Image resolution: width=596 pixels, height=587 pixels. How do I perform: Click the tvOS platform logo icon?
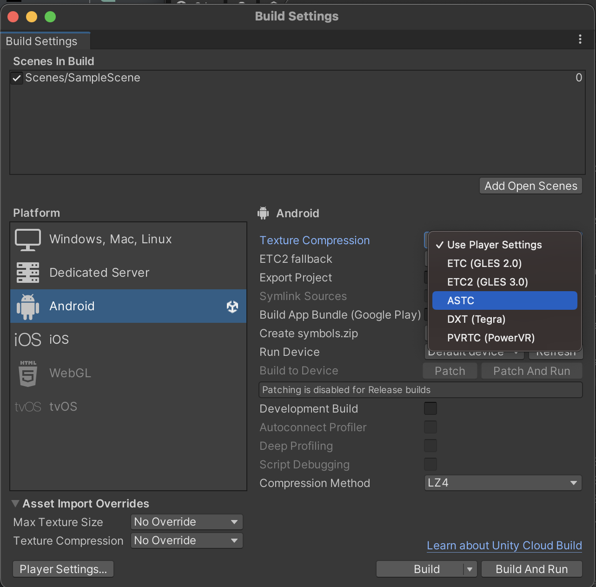click(x=28, y=407)
